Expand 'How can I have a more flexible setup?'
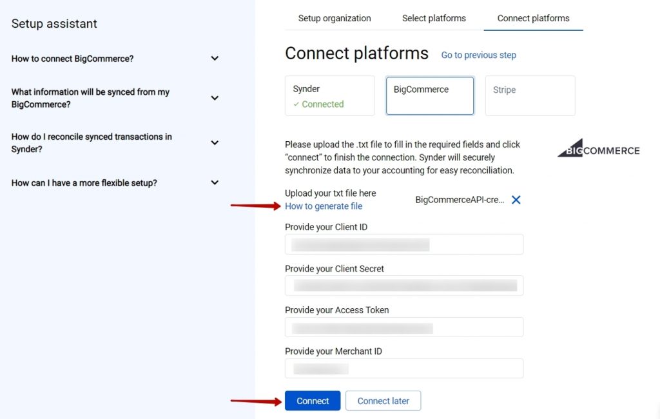This screenshot has width=660, height=419. pos(115,183)
